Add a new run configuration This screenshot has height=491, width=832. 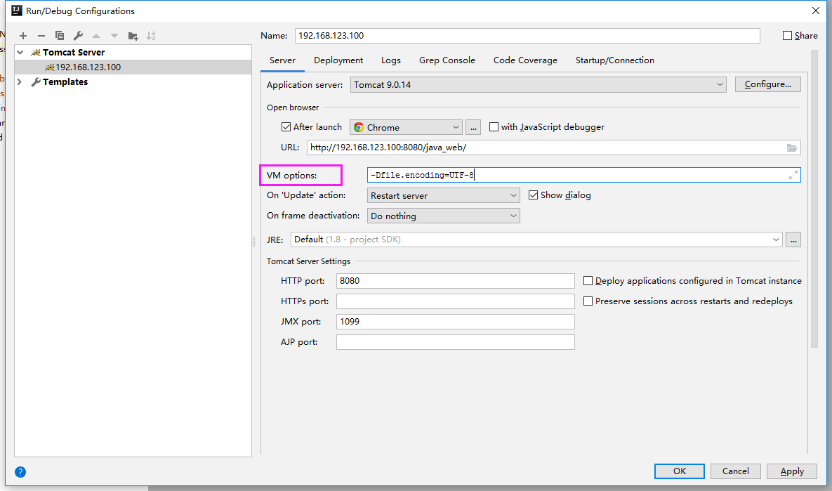tap(22, 35)
